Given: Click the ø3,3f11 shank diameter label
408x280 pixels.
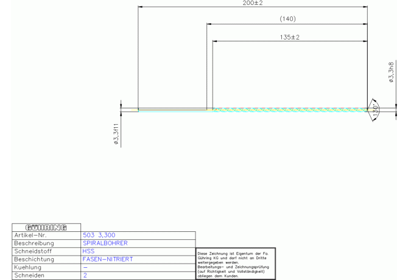Looking at the screenshot, I should click(x=116, y=133).
